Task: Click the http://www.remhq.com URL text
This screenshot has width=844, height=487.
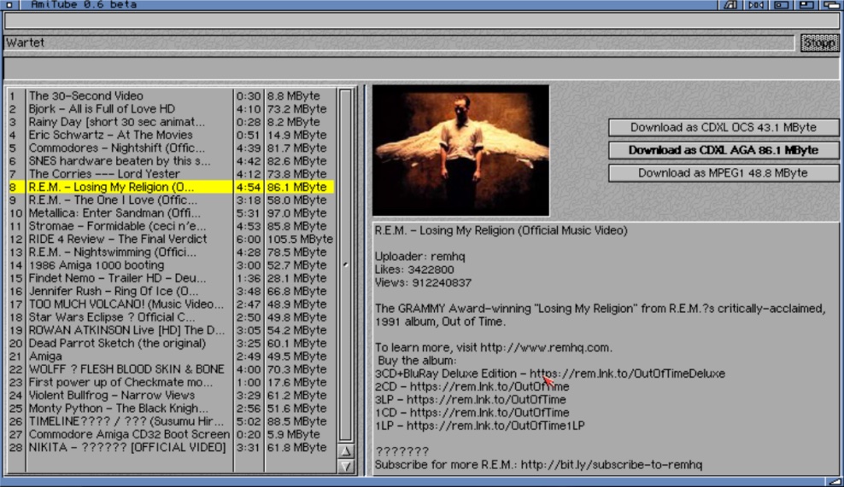Action: [546, 348]
